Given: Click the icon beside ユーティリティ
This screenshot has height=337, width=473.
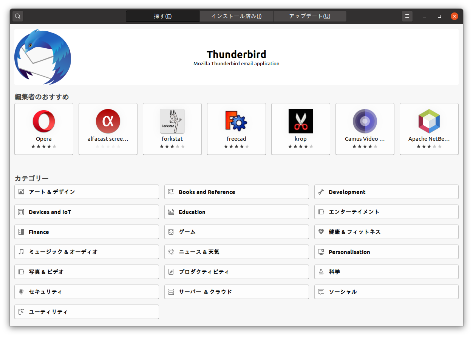Looking at the screenshot, I should coord(21,312).
